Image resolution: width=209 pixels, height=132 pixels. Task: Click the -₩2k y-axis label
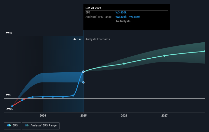pos(9,109)
